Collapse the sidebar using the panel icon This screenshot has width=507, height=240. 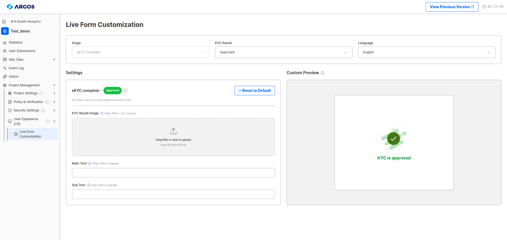click(x=3, y=21)
